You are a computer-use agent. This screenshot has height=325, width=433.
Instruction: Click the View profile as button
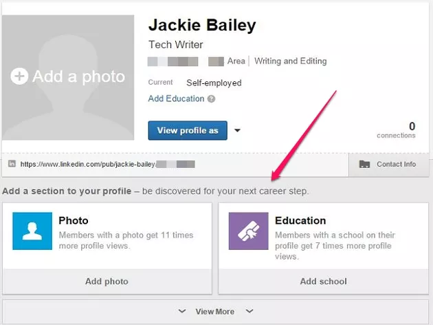coord(188,130)
